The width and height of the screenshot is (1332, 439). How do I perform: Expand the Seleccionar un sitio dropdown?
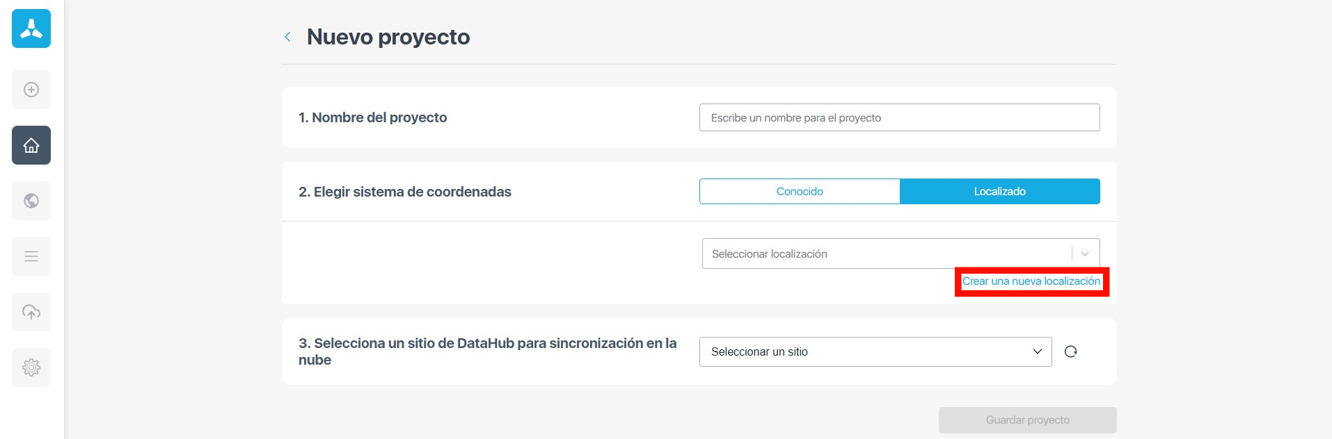pos(875,352)
